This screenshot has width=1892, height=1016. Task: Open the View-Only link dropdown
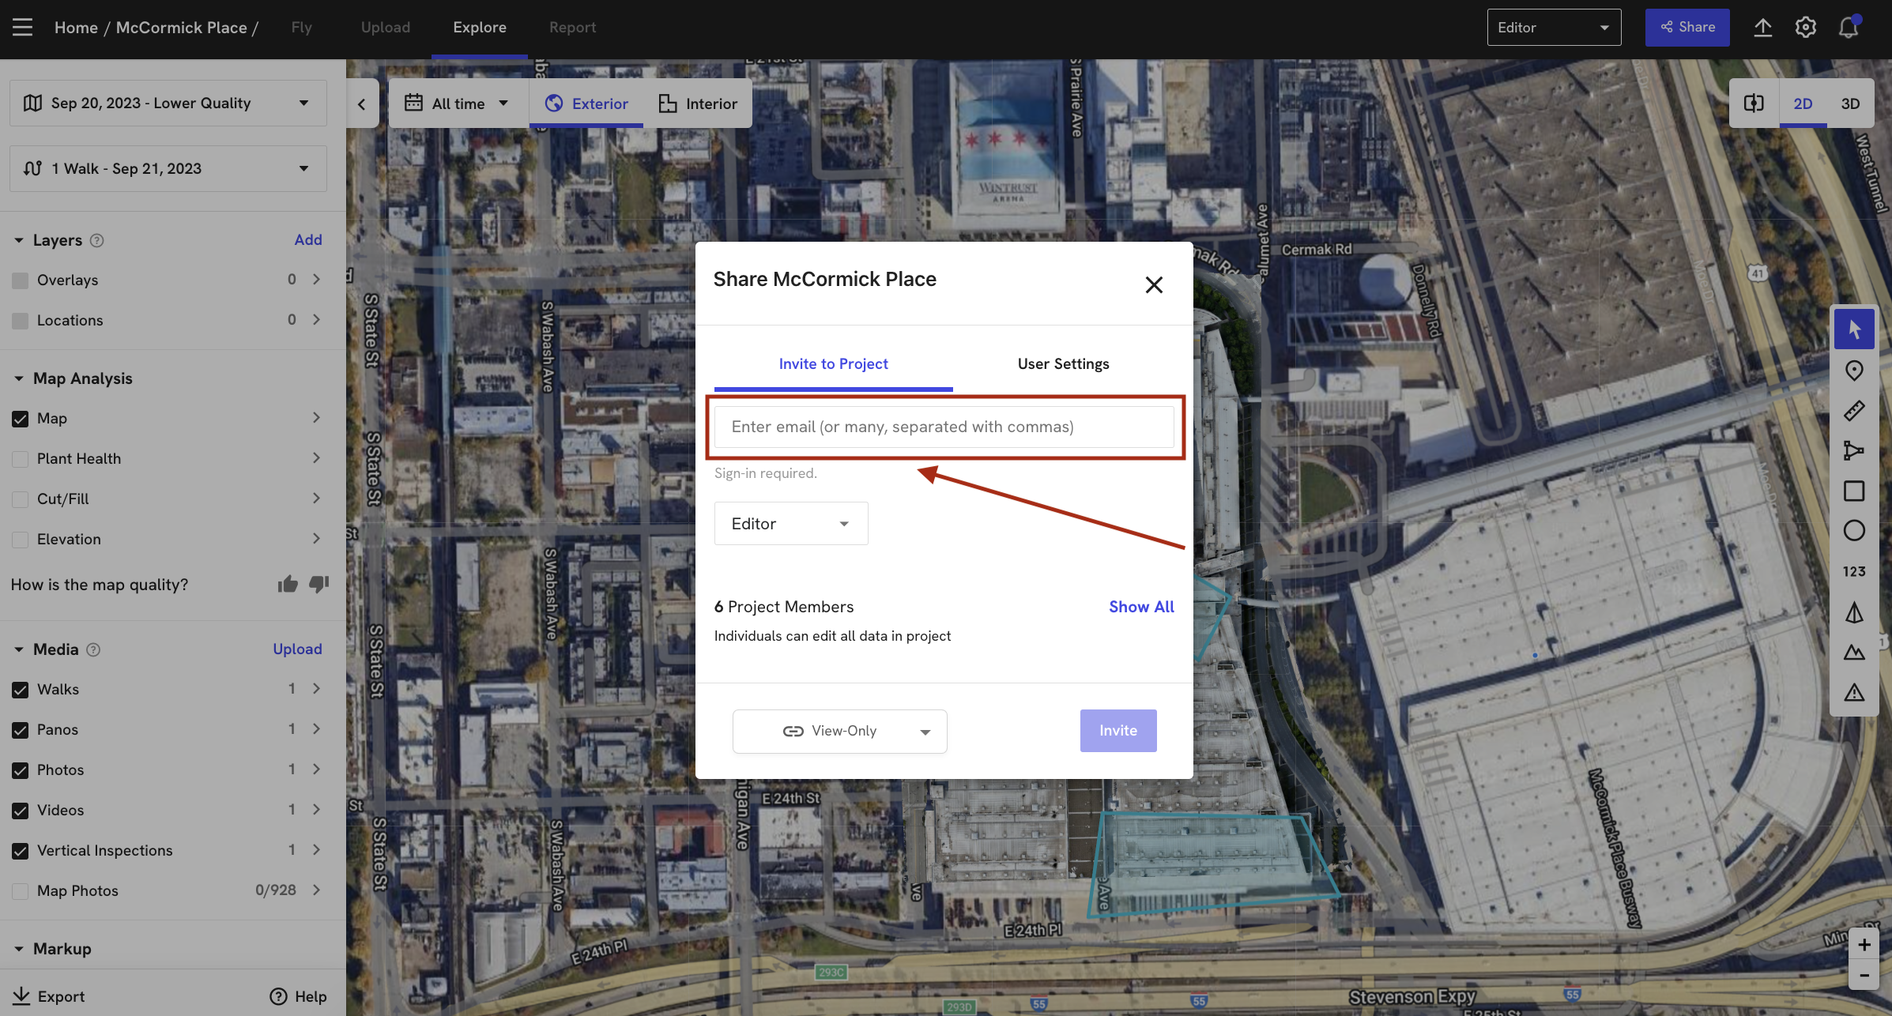pos(839,732)
